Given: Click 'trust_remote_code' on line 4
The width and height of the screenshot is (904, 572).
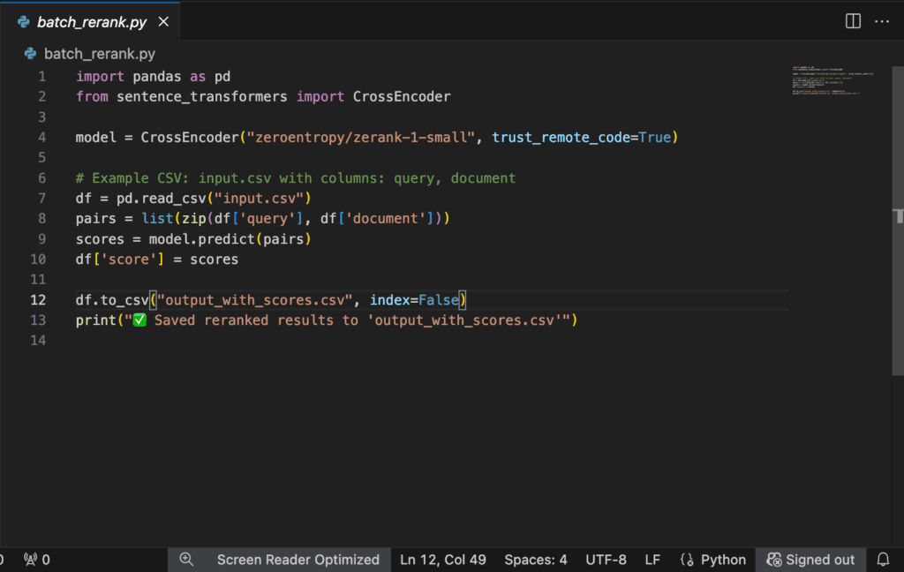Looking at the screenshot, I should point(561,137).
